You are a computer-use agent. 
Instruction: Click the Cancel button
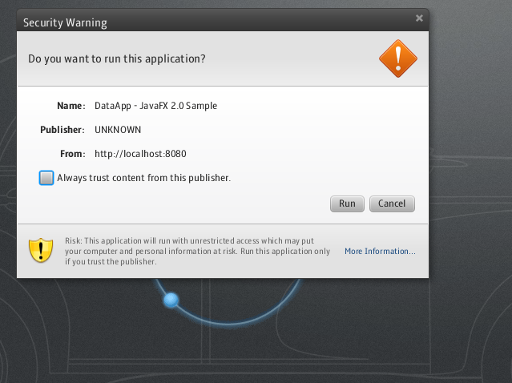tap(392, 204)
